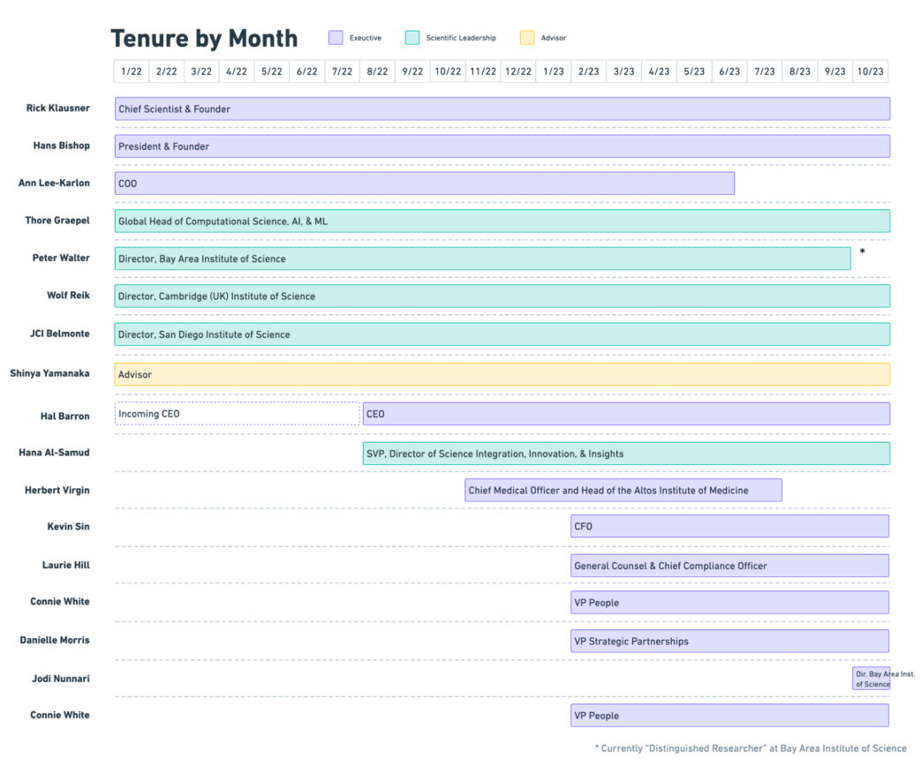Viewport: 921px width, 766px height.
Task: Select the 1/23 month column header
Action: coord(551,71)
